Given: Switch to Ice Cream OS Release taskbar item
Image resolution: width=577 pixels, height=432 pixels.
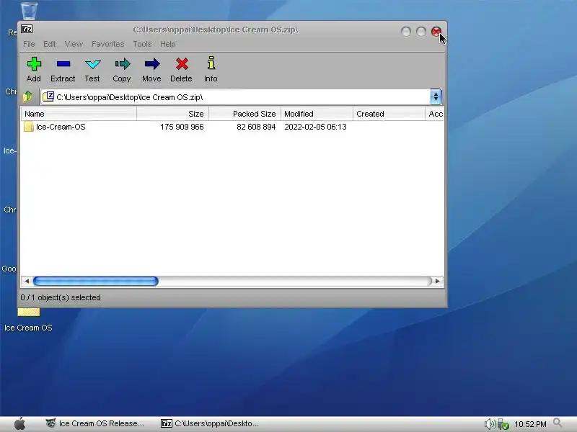Looking at the screenshot, I should click(x=94, y=423).
